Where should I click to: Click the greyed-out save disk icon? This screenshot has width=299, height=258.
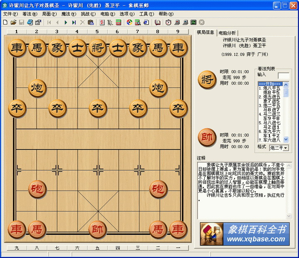click(22, 22)
